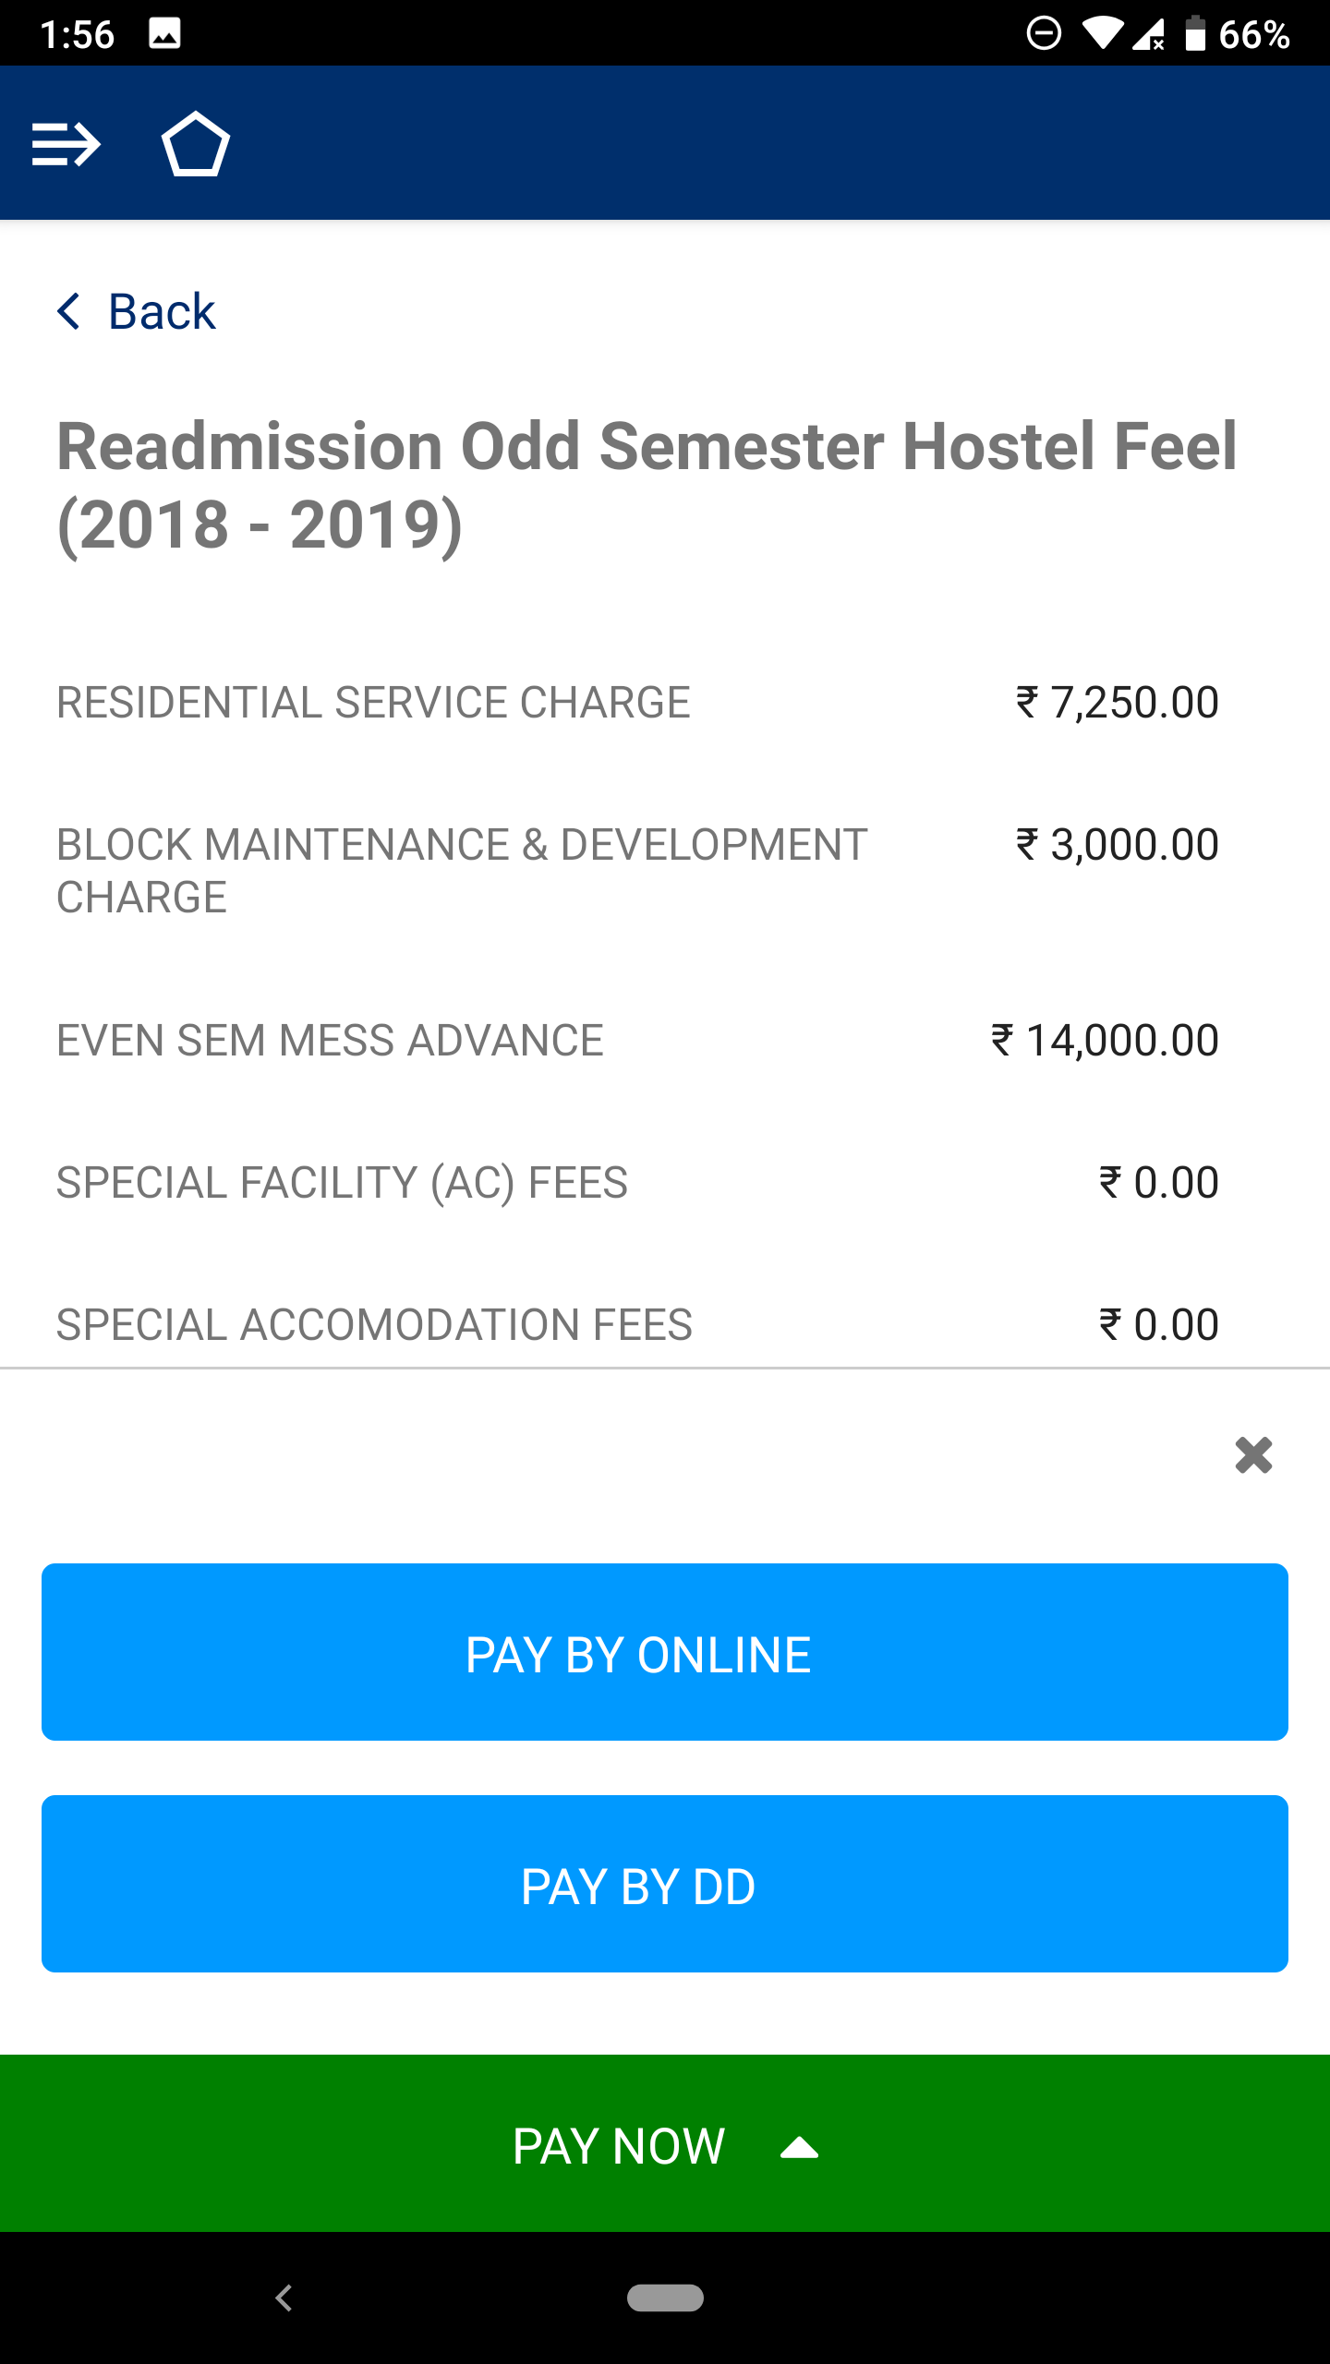Tap the Special Facility (AC) Fees row

click(637, 1183)
